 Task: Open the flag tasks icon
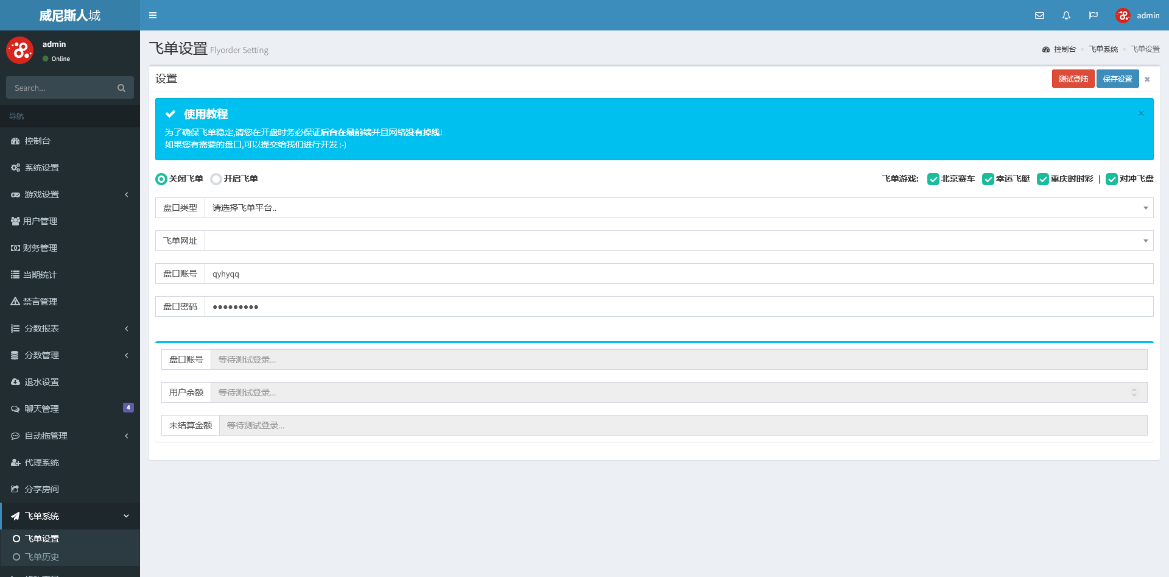tap(1094, 15)
